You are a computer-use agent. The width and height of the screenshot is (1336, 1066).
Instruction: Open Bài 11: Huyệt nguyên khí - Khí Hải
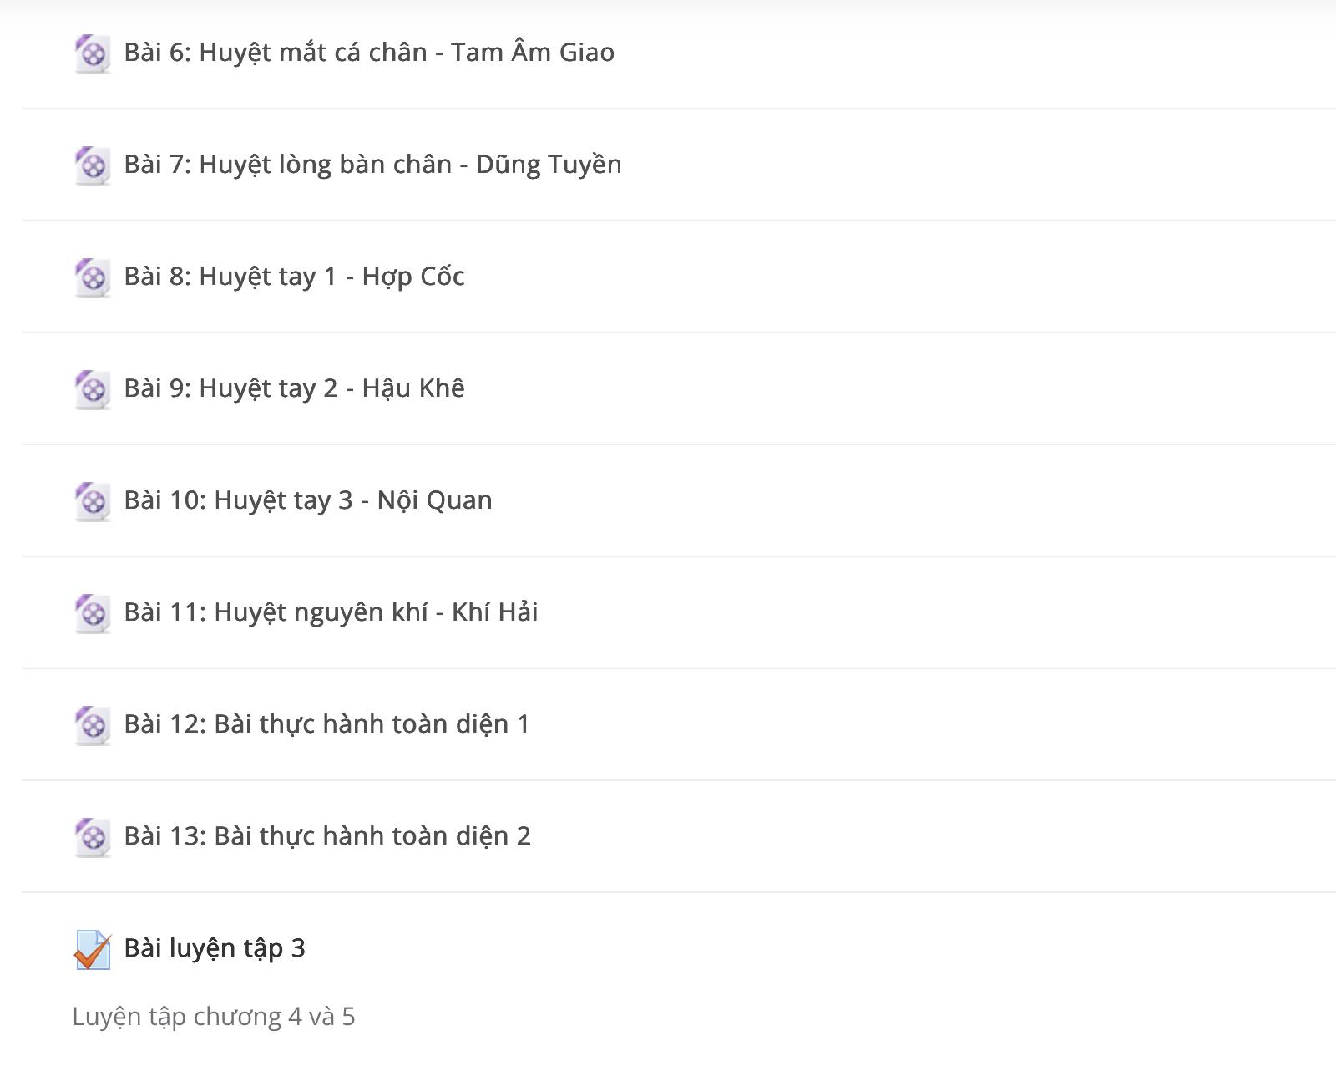click(x=331, y=612)
